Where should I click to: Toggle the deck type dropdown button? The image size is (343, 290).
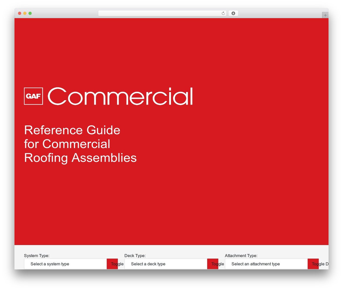pos(213,264)
